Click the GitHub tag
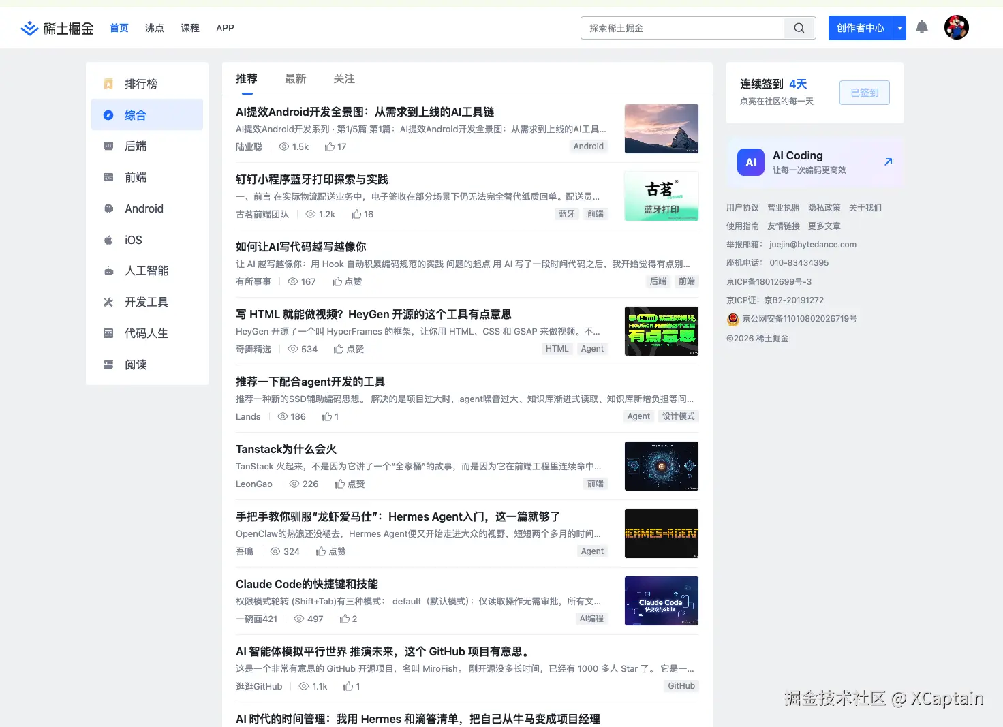The height and width of the screenshot is (727, 1003). pyautogui.click(x=681, y=686)
